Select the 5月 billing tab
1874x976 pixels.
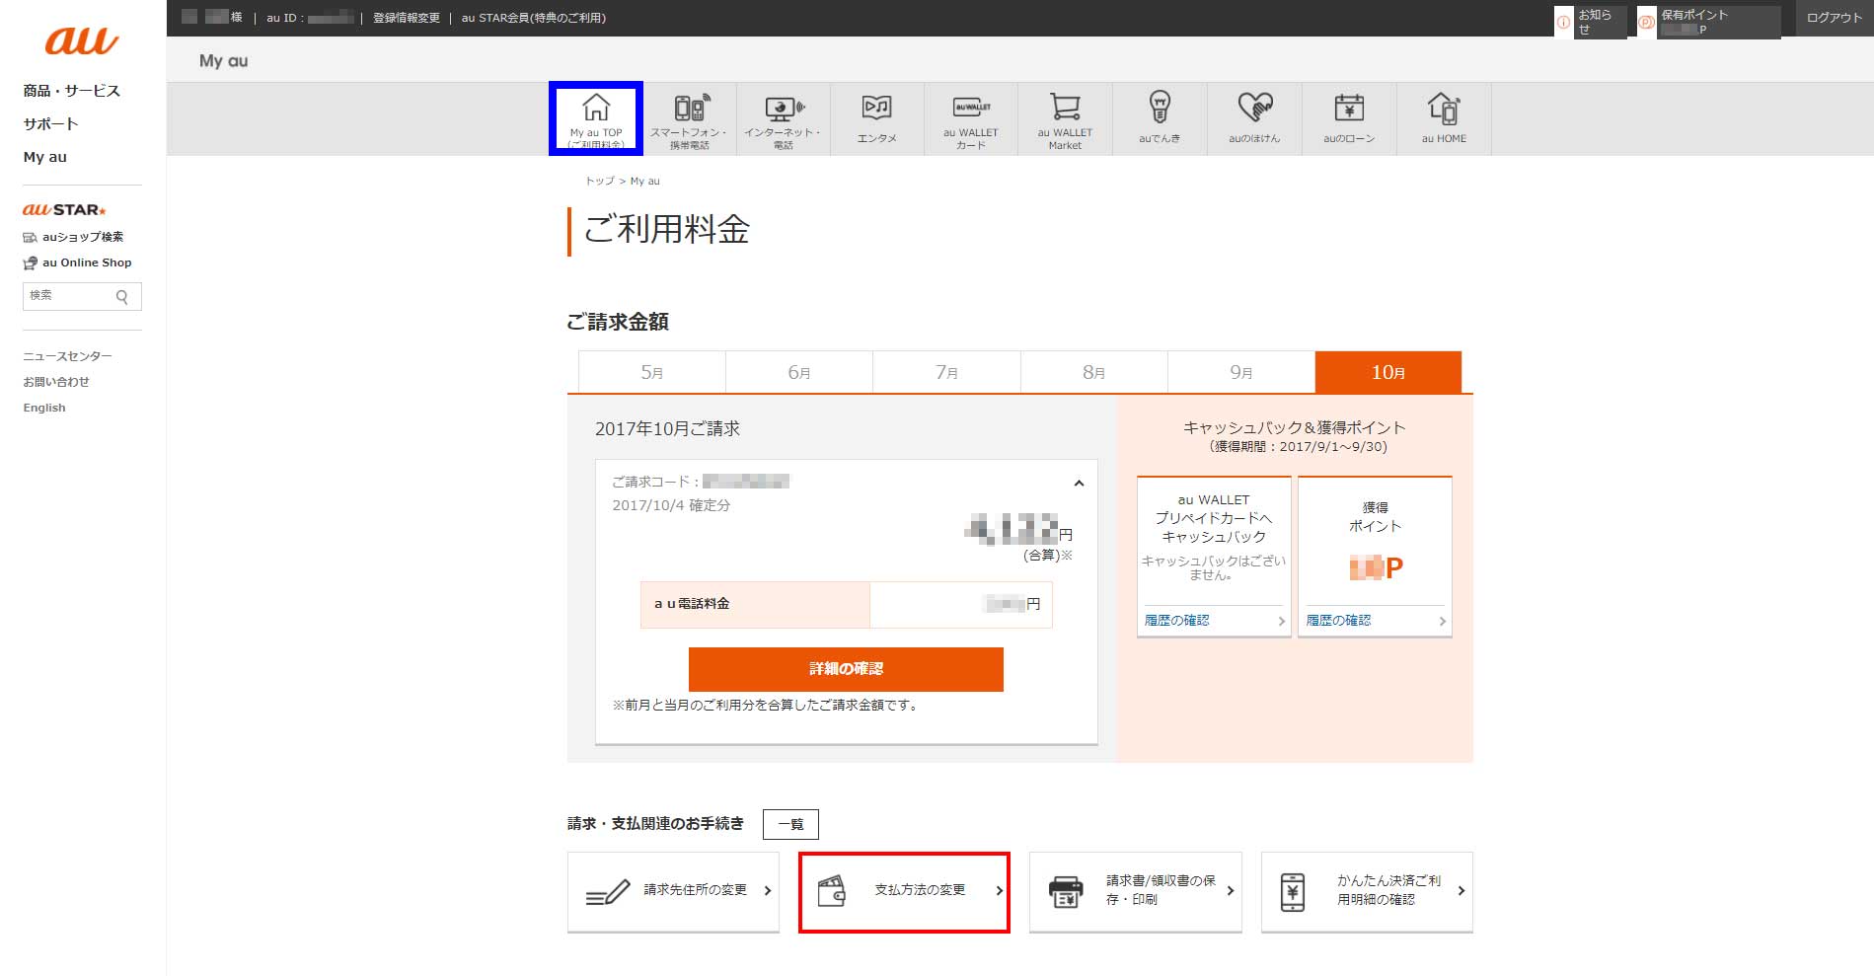click(651, 372)
